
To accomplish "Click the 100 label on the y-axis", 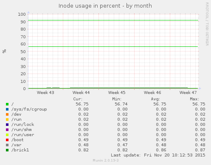I will 22,14.
